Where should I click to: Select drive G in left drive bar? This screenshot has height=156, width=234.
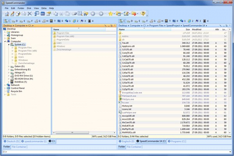37,21
